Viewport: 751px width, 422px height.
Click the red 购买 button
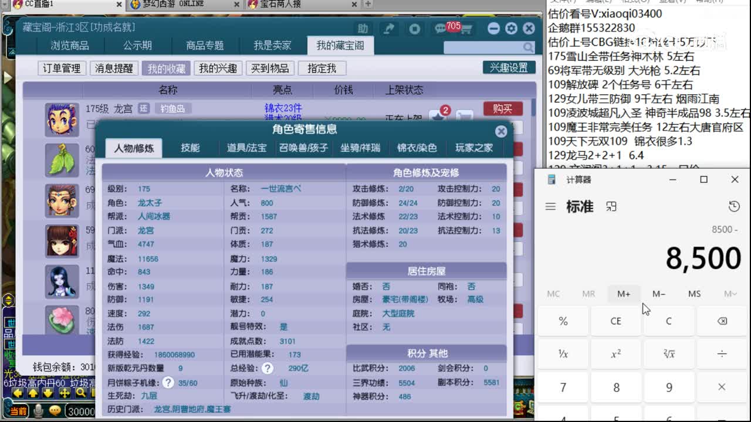point(503,108)
